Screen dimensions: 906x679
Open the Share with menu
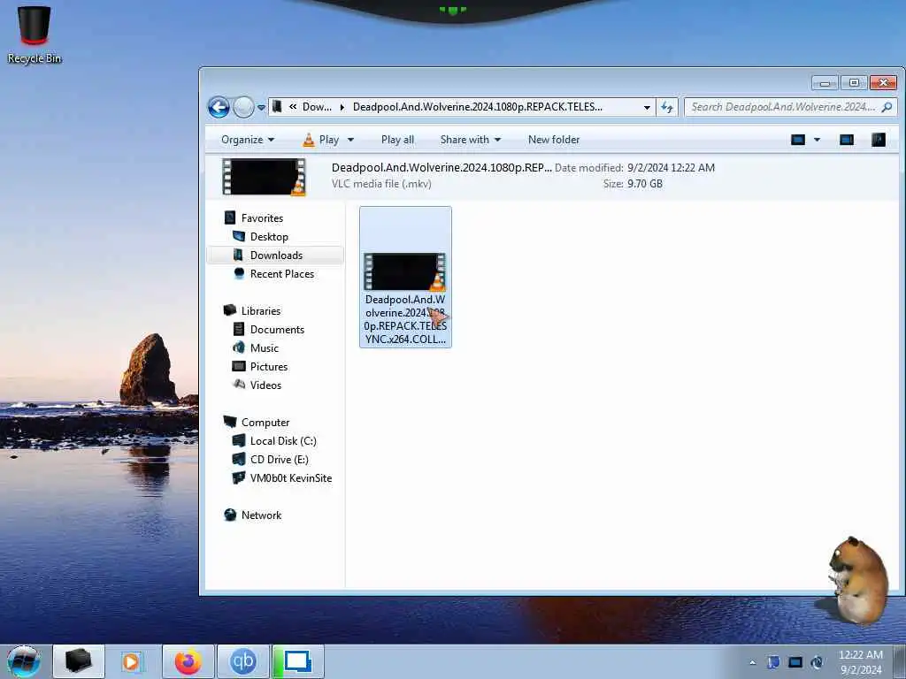point(471,140)
